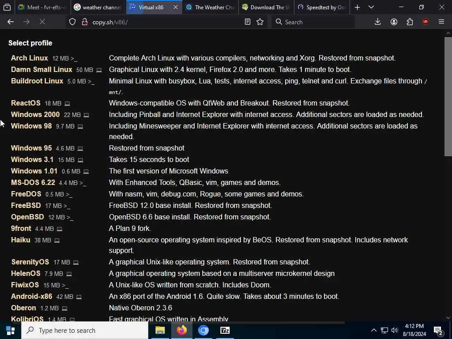Viewport: 452px width, 339px height.
Task: Launch the Buildroot Linux profile
Action: pyautogui.click(x=37, y=81)
